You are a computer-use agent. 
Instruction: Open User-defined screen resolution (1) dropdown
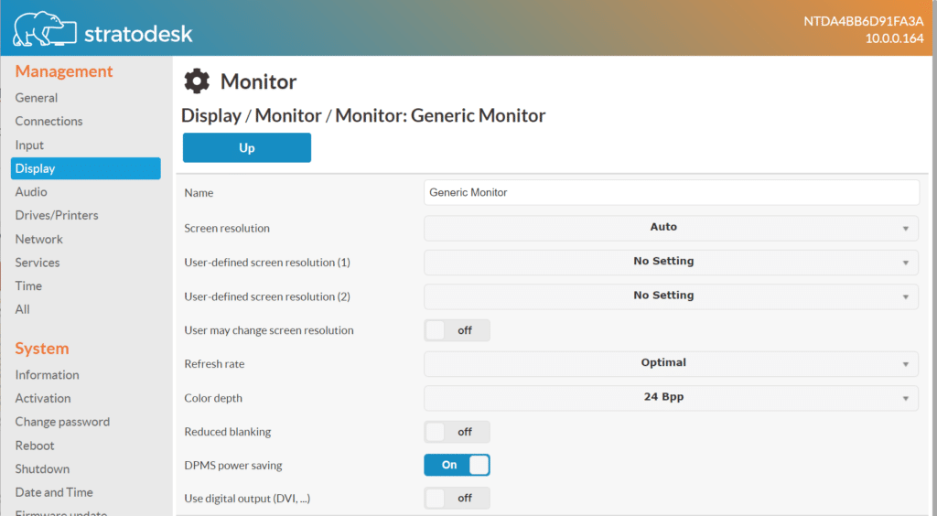(x=671, y=263)
